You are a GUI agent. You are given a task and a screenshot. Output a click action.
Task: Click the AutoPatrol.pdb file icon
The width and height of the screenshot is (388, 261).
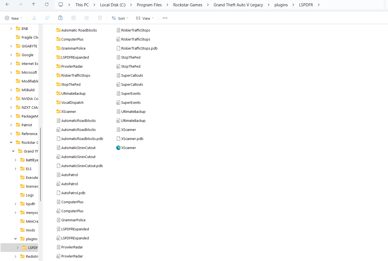(x=58, y=193)
